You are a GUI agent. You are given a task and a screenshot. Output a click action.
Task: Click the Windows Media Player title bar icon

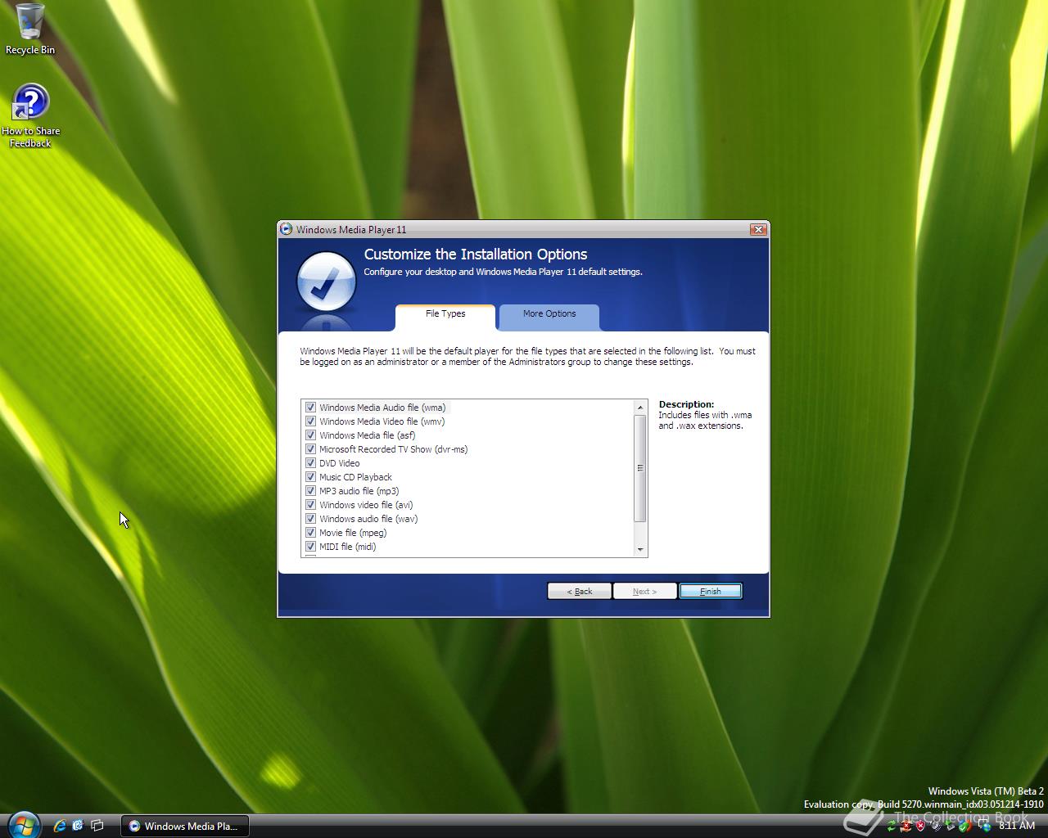point(286,229)
